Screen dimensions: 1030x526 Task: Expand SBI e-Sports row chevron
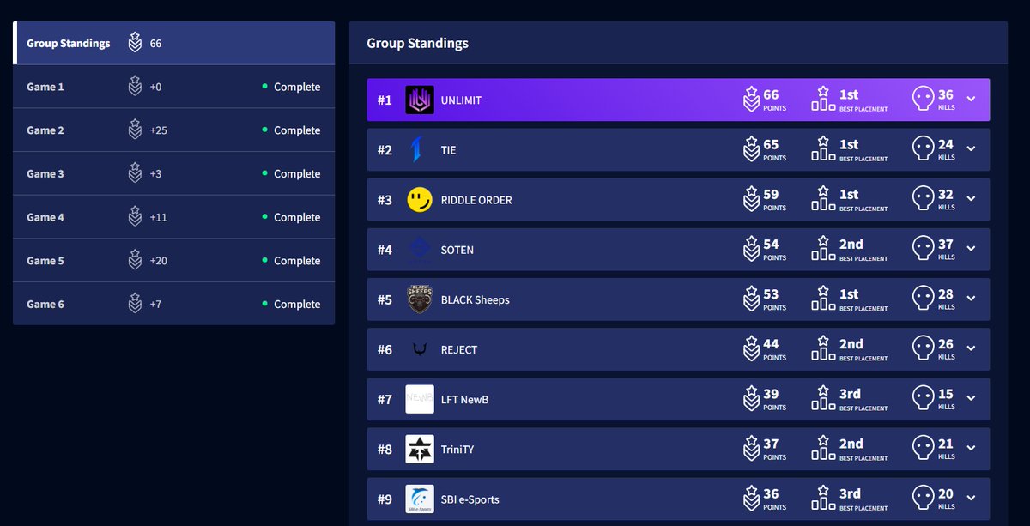point(971,498)
